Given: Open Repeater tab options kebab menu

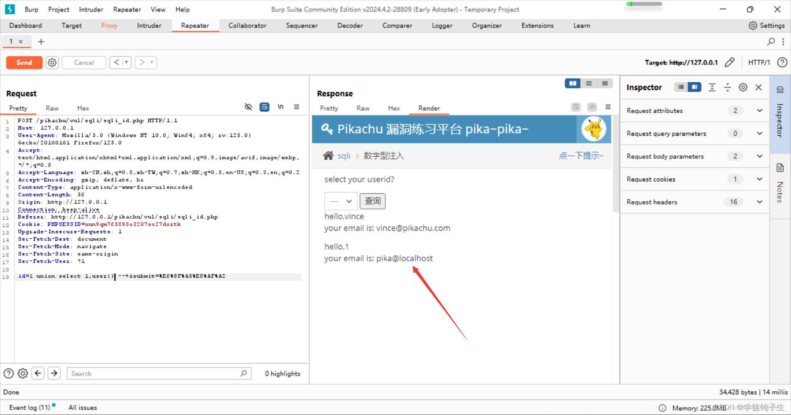Looking at the screenshot, I should [783, 42].
